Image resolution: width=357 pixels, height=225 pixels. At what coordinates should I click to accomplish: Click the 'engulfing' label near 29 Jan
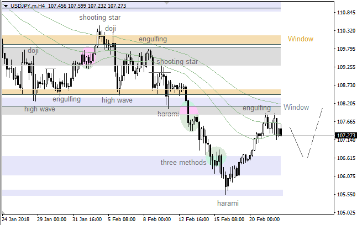(x=66, y=99)
